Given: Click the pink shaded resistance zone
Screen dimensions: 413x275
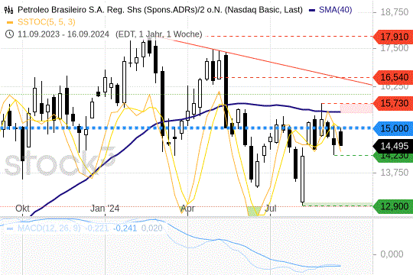Looking at the screenshot, I should [356, 108].
